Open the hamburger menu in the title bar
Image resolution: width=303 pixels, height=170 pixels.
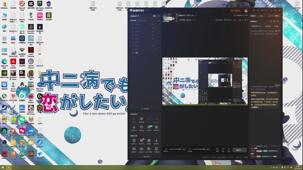coord(266,11)
